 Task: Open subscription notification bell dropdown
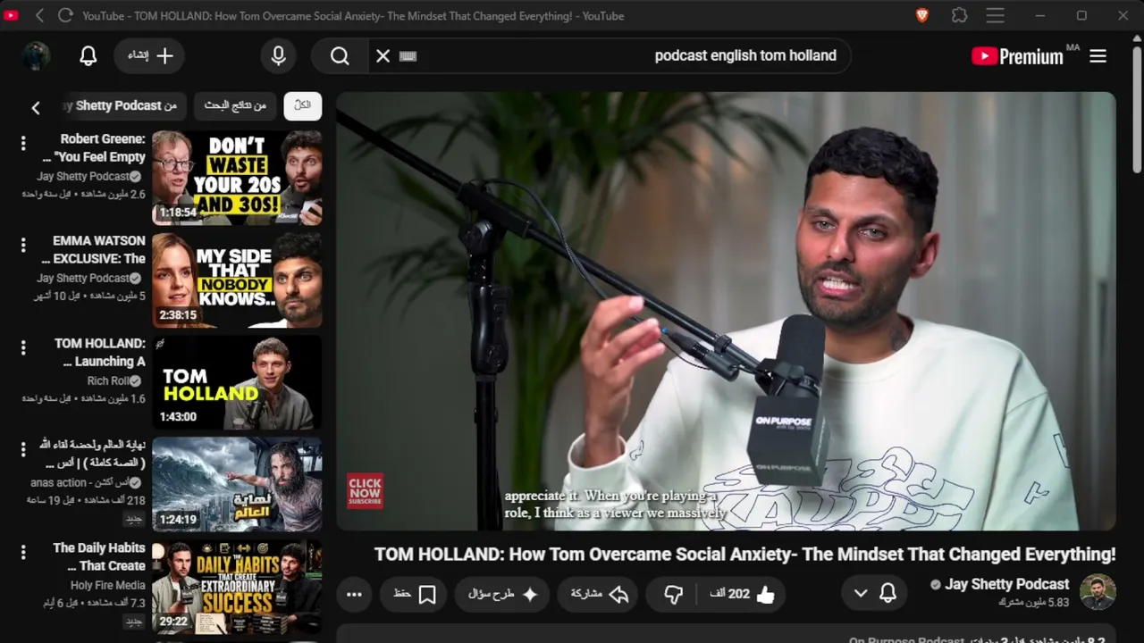tap(875, 593)
